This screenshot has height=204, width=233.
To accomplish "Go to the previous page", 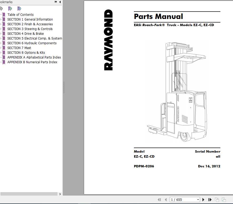I will (x=166, y=200).
